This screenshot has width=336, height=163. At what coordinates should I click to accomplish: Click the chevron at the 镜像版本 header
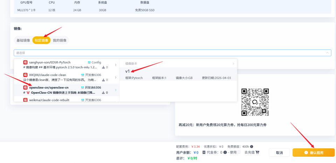tap(233, 64)
